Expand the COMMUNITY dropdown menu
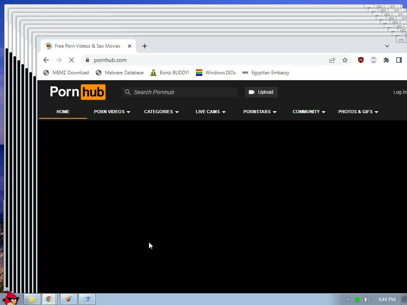 309,112
